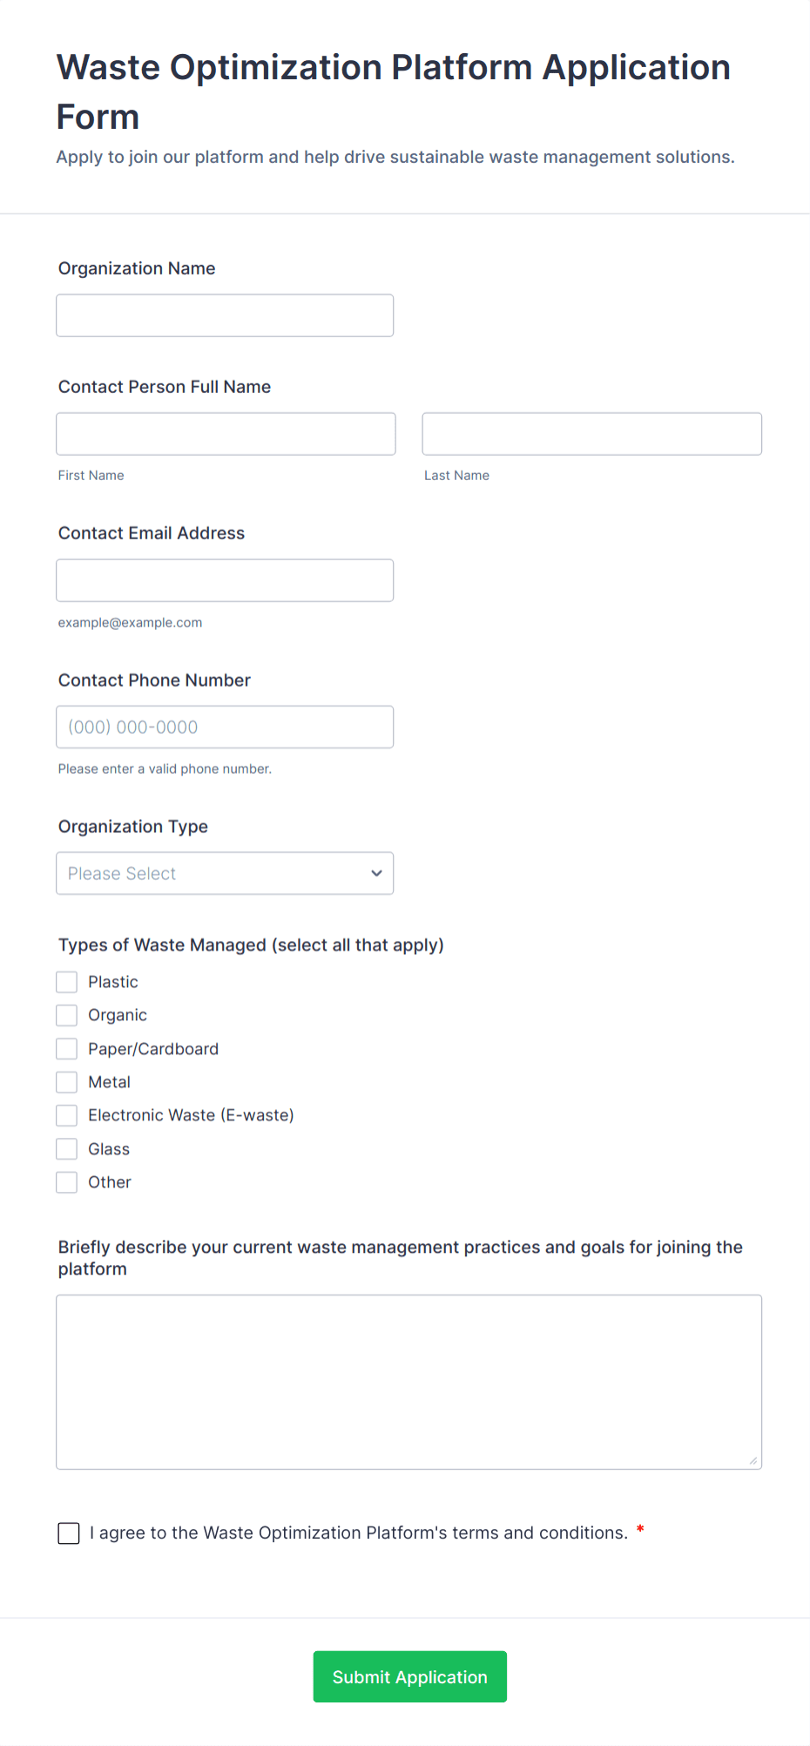This screenshot has width=810, height=1746.
Task: Click the Please Select dropdown chevron
Action: (375, 872)
